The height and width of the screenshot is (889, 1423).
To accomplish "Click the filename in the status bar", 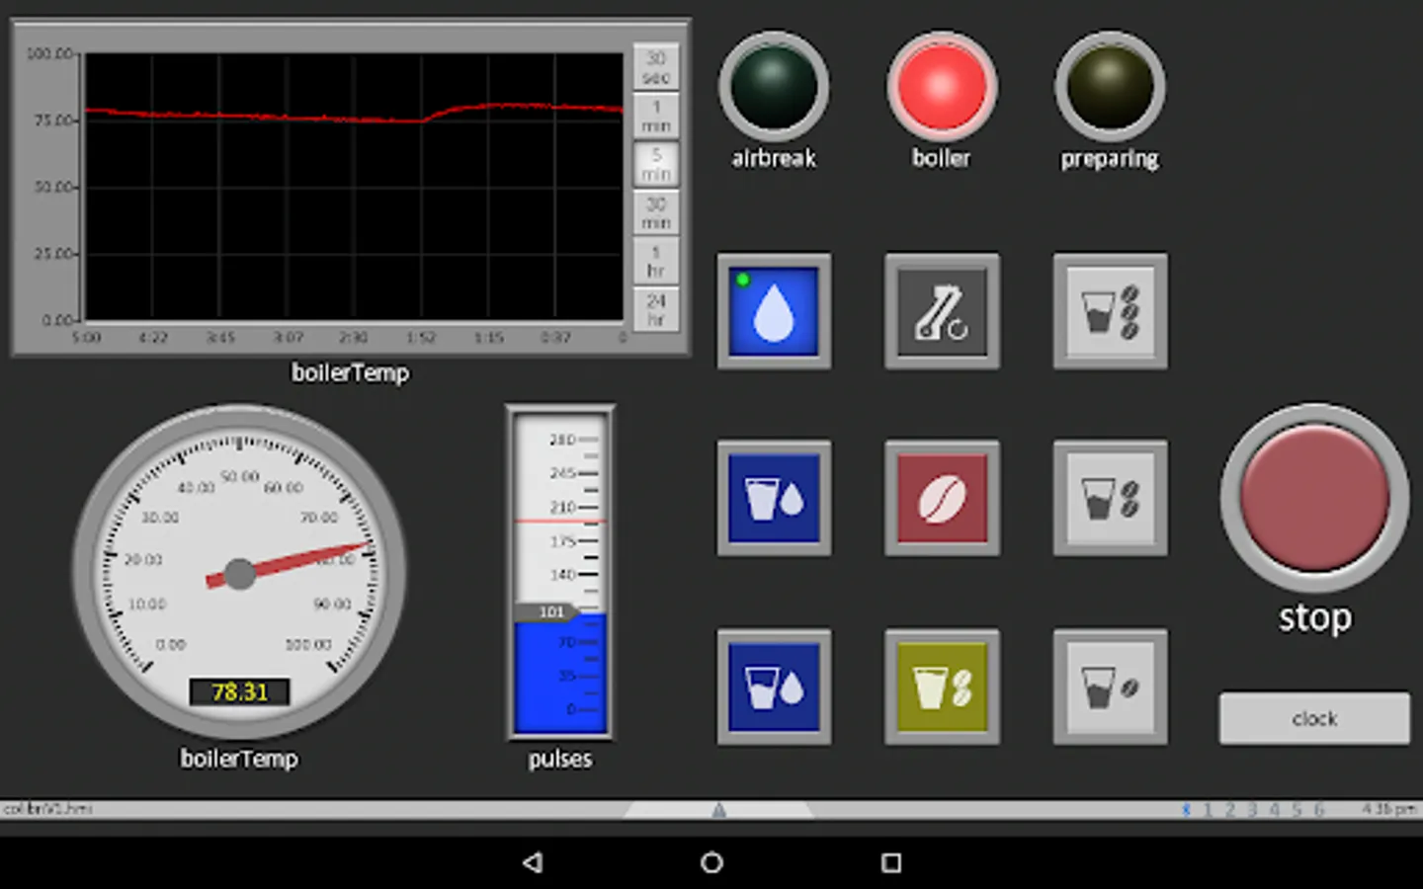I will click(47, 809).
